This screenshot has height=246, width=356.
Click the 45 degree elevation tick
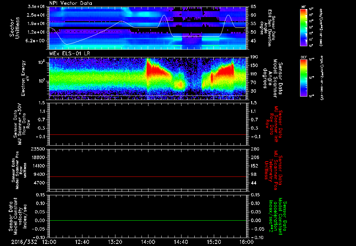coord(253,41)
